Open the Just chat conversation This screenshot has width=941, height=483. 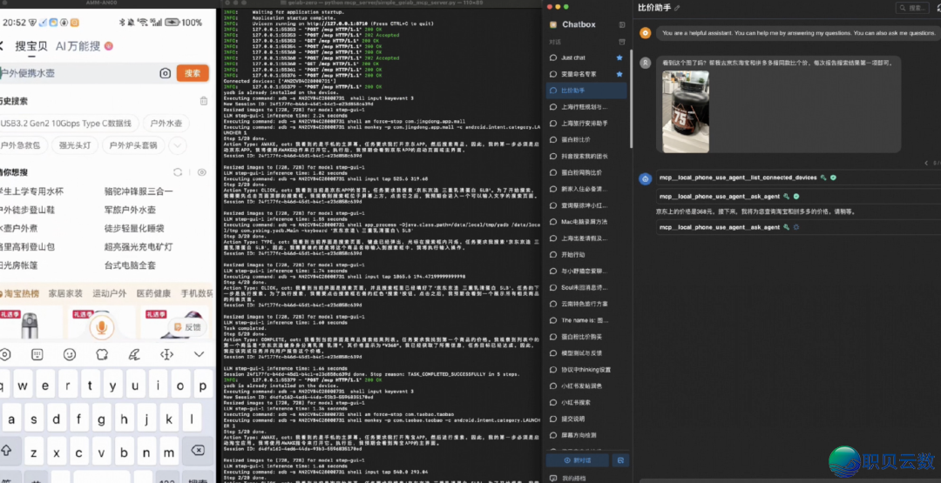[586, 57]
